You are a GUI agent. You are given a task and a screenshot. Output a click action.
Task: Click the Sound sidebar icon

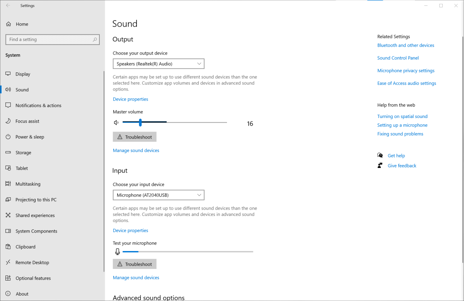click(8, 89)
